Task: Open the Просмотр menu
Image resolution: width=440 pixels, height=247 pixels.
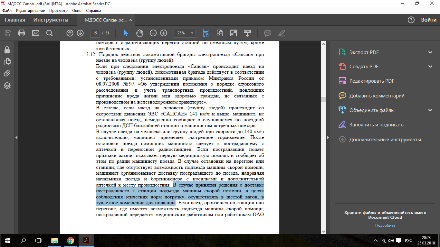Action: tap(59, 11)
